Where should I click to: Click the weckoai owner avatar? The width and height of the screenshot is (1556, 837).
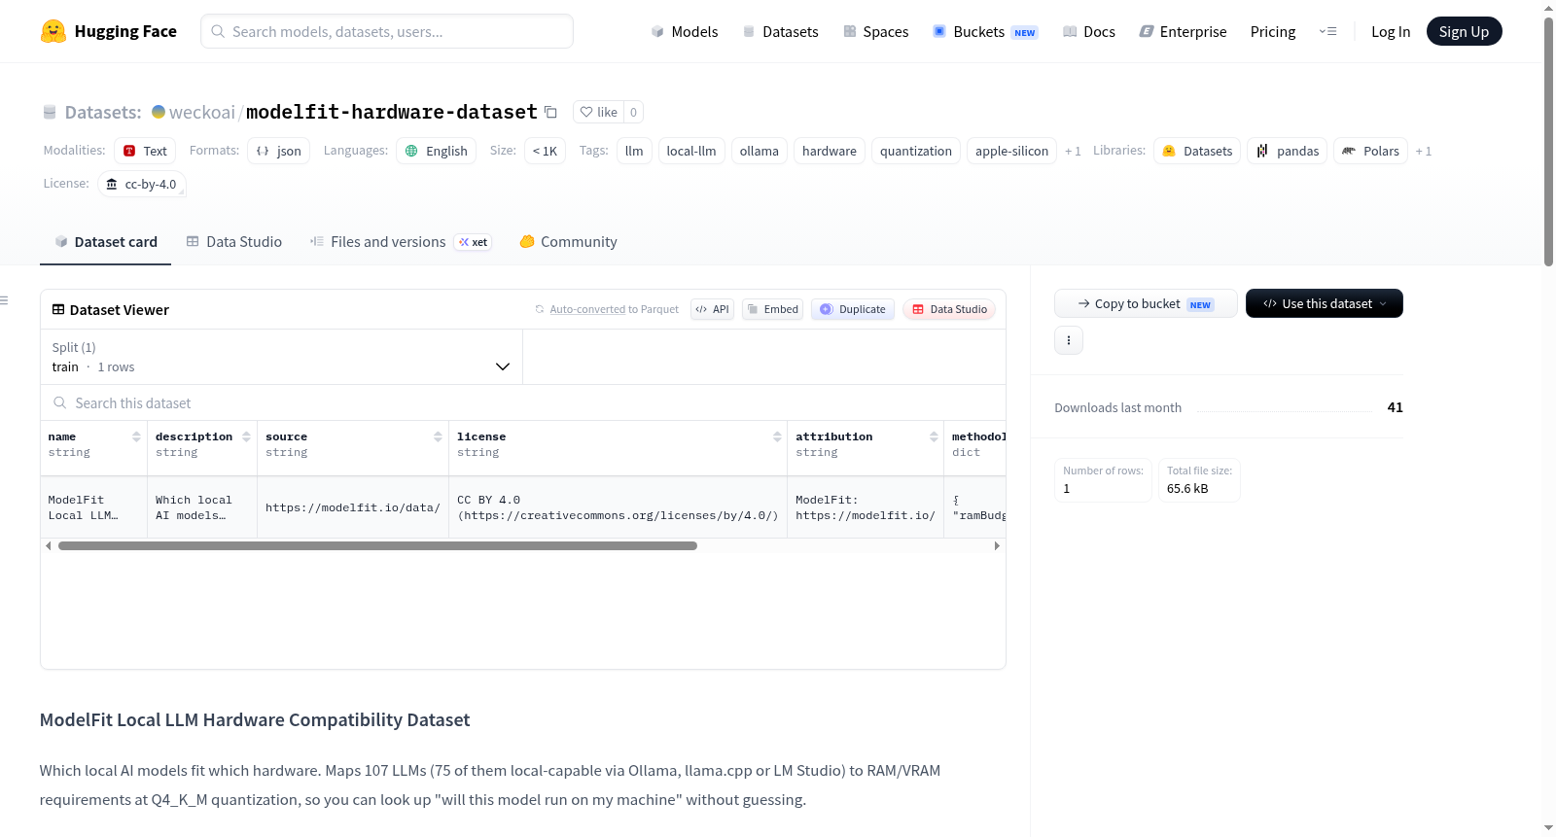click(x=159, y=112)
